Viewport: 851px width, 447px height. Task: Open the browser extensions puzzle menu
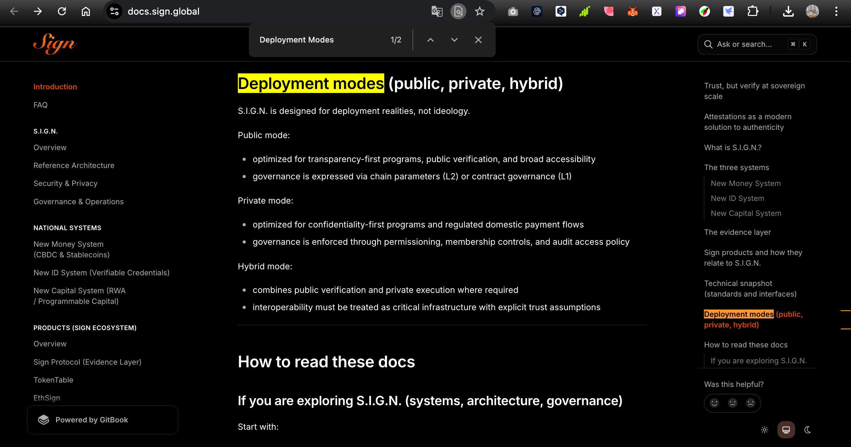tap(753, 11)
